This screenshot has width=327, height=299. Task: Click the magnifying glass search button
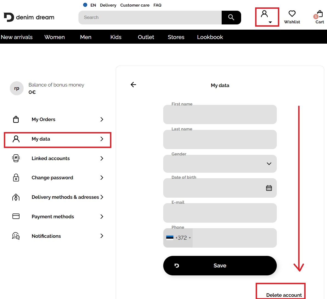pyautogui.click(x=231, y=18)
